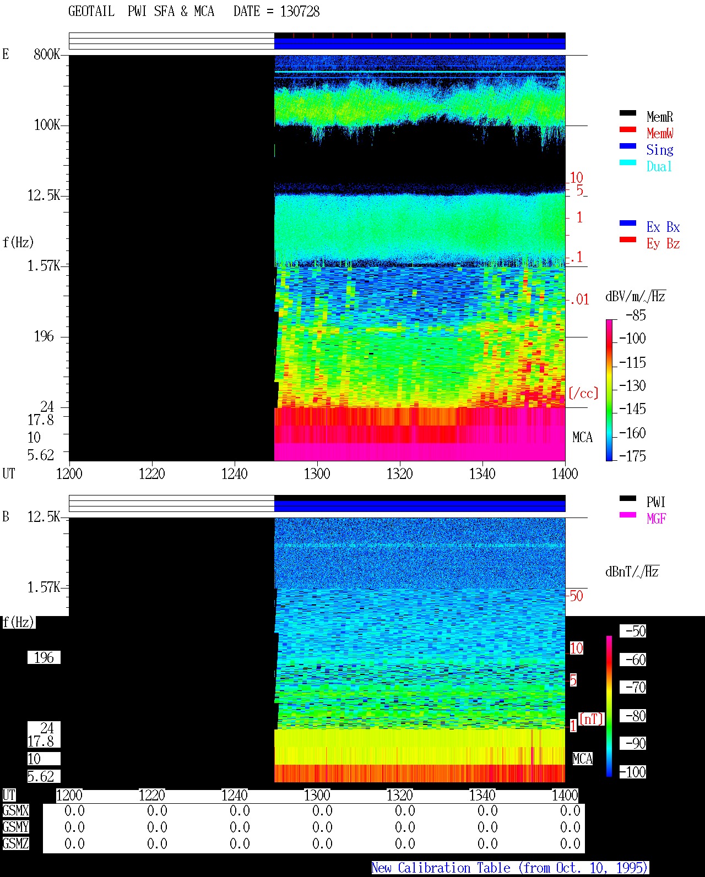Click the MemW red legend swatch
The height and width of the screenshot is (877, 705).
tap(628, 129)
